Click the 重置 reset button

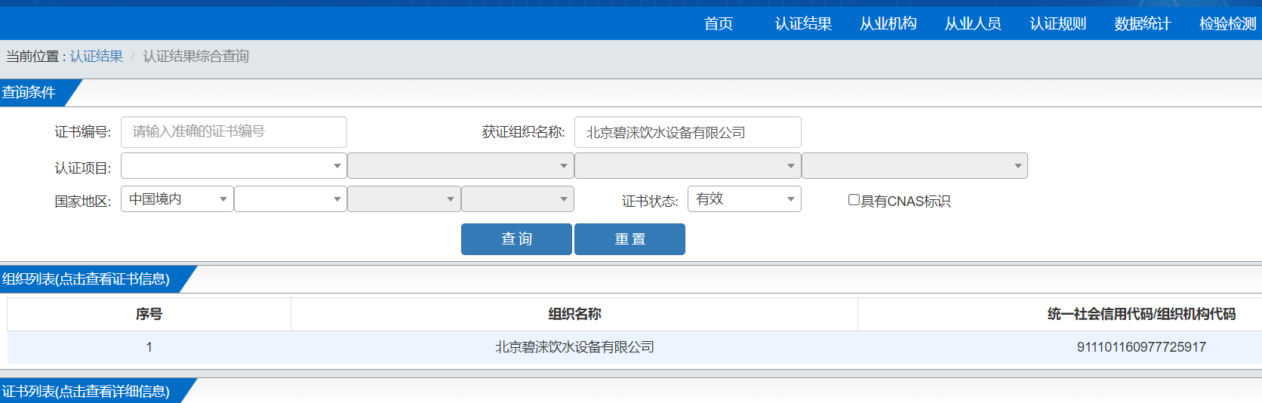pyautogui.click(x=629, y=239)
